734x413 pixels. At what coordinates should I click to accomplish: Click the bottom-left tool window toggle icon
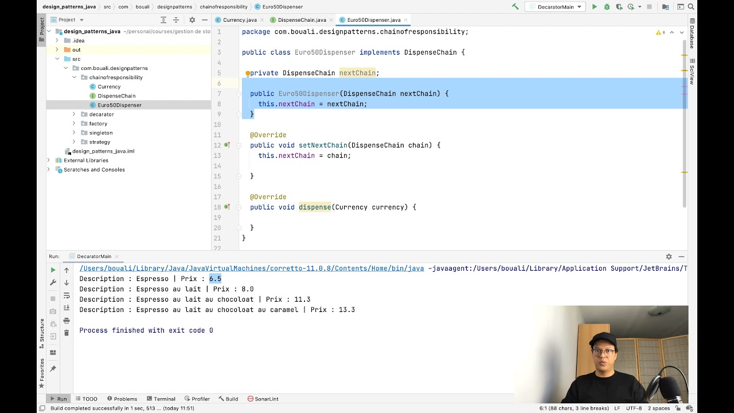(x=42, y=408)
